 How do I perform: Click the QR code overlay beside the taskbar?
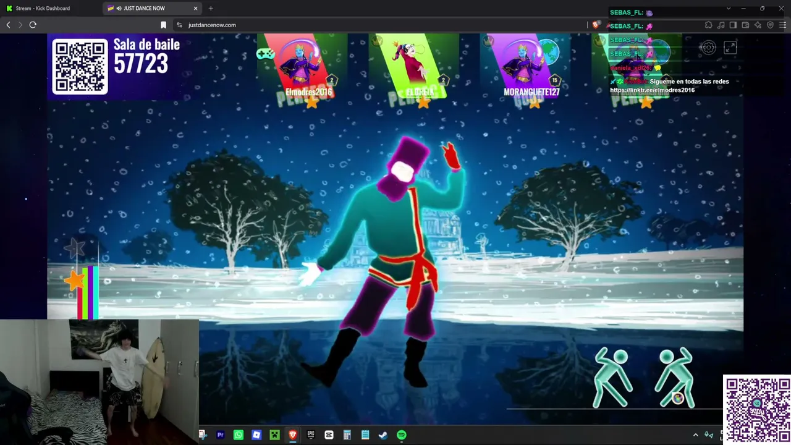tap(757, 409)
